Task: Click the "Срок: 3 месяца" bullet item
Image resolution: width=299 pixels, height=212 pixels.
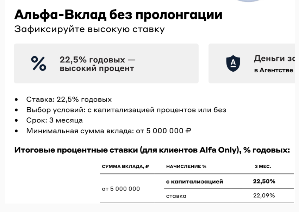Action: click(x=55, y=120)
